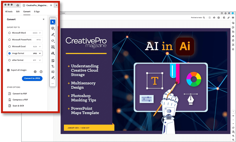This screenshot has width=236, height=142.
Task: Open the help question mark icon
Action: pos(41,72)
